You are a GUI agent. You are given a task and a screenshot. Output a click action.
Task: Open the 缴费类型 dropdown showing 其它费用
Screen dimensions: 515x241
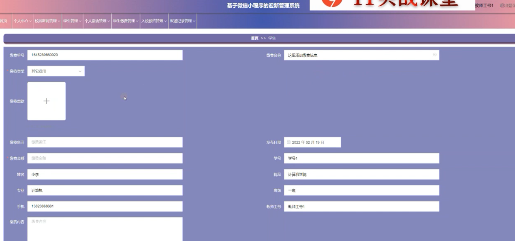point(56,71)
